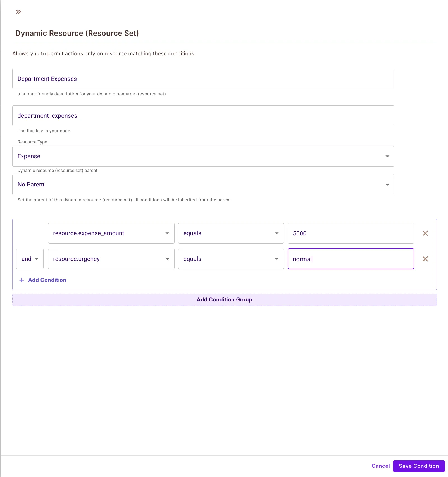The image size is (448, 477).
Task: Click the plus icon beside Add Condition
Action: click(22, 280)
